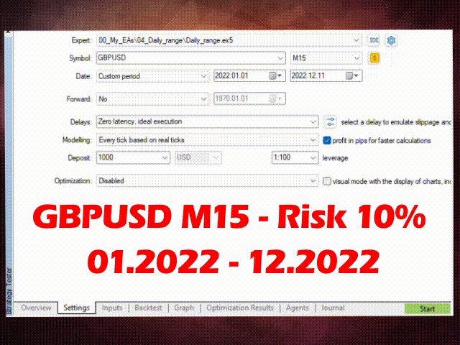The image size is (460, 345).
Task: Open end date calendar picker
Action: tap(351, 75)
